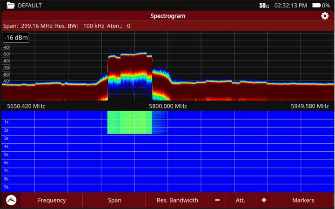Select the 02:32:13 PM clock
The width and height of the screenshot is (335, 209).
[290, 5]
